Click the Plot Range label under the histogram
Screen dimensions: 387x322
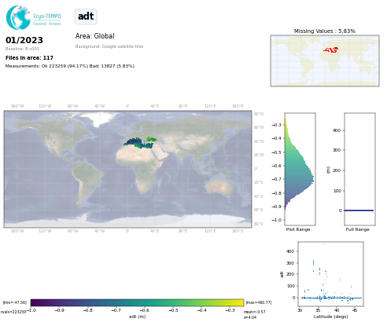tap(298, 229)
